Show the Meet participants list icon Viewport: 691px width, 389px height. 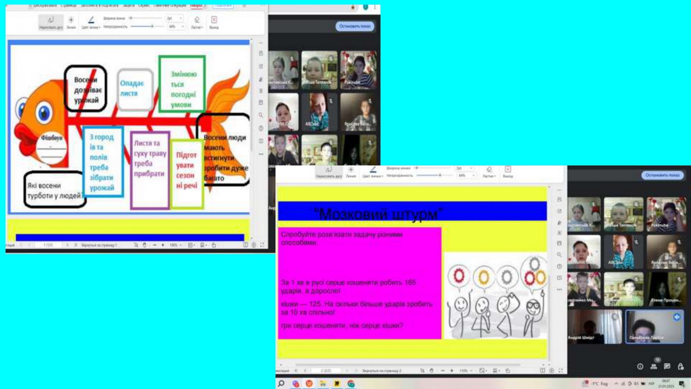[x=654, y=366]
